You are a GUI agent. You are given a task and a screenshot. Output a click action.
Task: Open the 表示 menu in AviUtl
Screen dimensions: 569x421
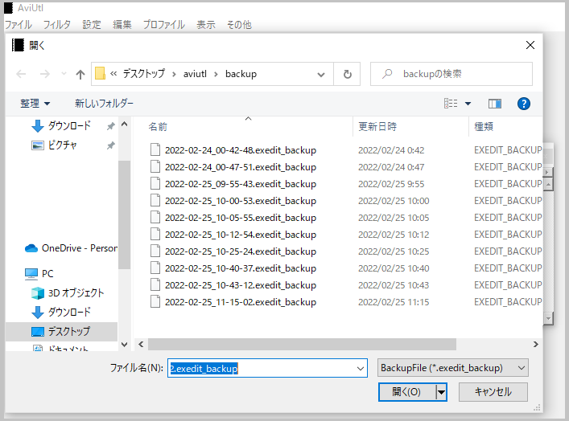click(206, 25)
